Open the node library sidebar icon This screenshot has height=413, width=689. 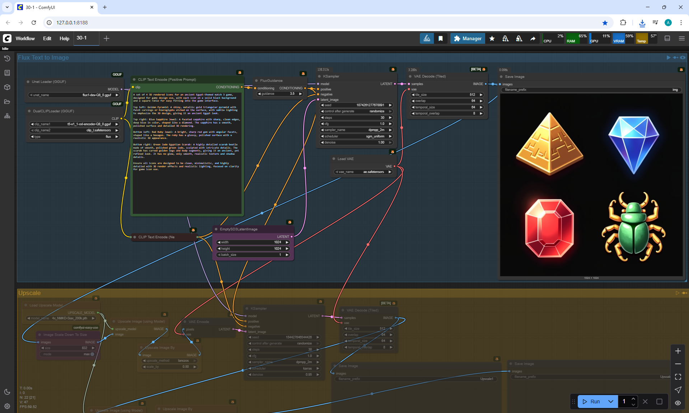pos(7,73)
